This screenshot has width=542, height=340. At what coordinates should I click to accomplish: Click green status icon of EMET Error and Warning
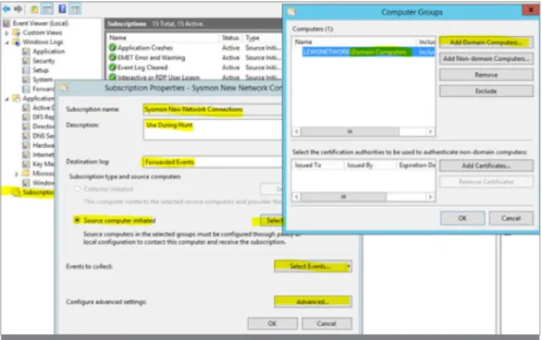112,57
